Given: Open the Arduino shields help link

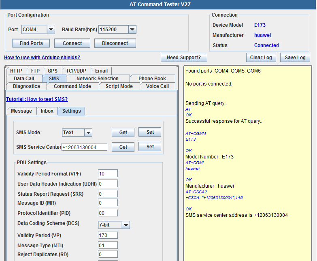Looking at the screenshot, I should 42,58.
